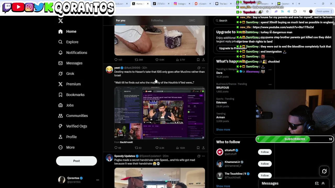Like the top post with 5.6K likes
This screenshot has height=188, width=335.
[x=160, y=60]
